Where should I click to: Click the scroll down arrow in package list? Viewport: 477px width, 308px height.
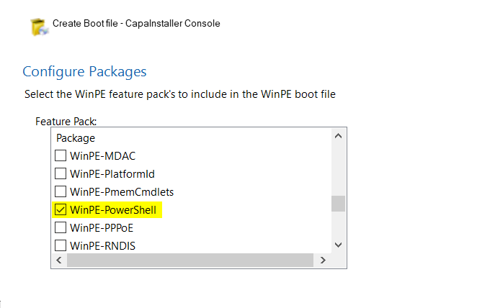click(x=338, y=245)
